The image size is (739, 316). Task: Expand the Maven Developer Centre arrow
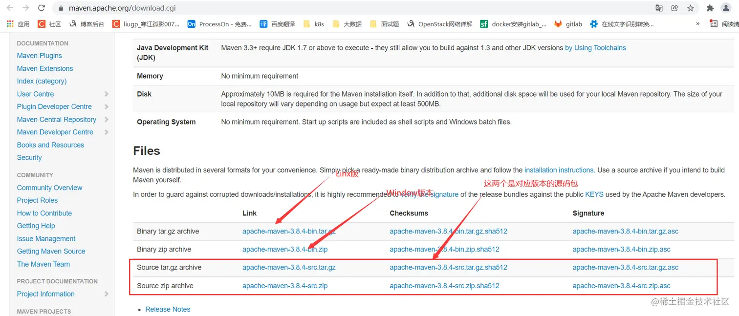pos(107,132)
